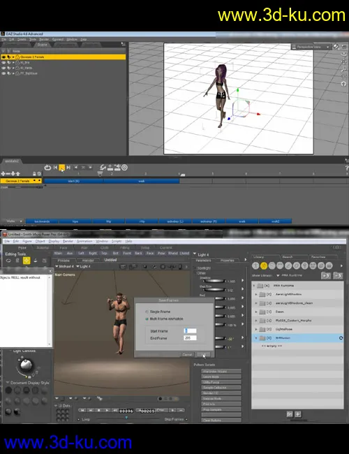Open Poser Animation menu

pyautogui.click(x=84, y=241)
